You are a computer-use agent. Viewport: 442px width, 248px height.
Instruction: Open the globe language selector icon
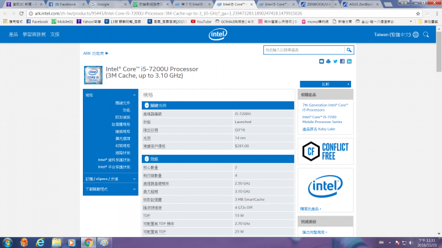coord(416,34)
